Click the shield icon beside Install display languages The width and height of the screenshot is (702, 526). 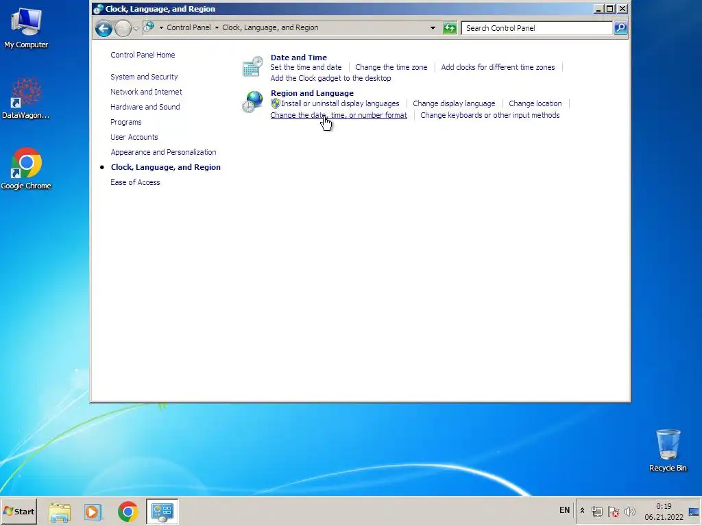276,104
